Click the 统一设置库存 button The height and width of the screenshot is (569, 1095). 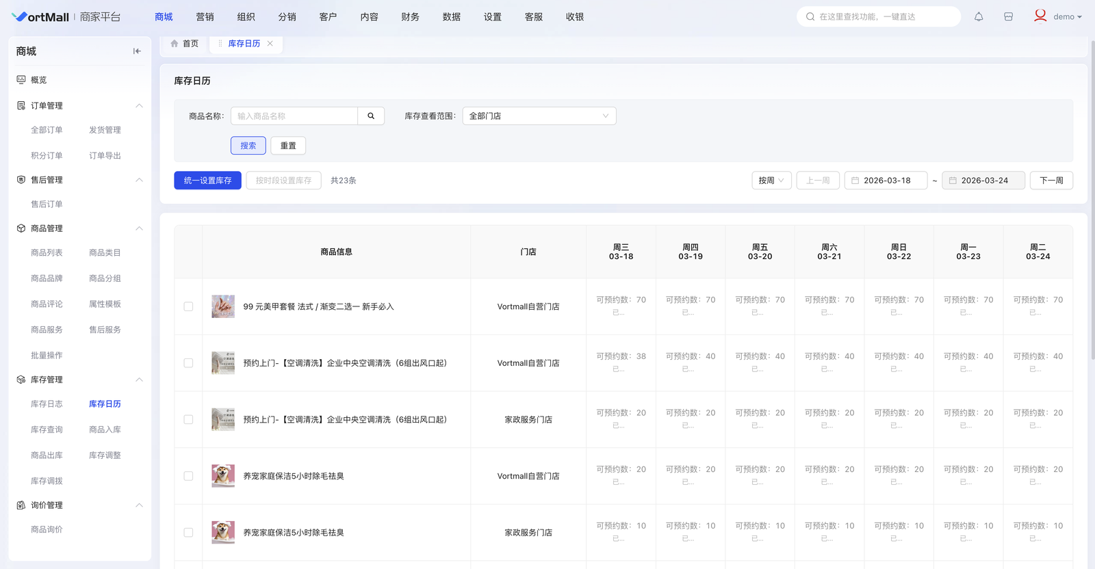[207, 181]
